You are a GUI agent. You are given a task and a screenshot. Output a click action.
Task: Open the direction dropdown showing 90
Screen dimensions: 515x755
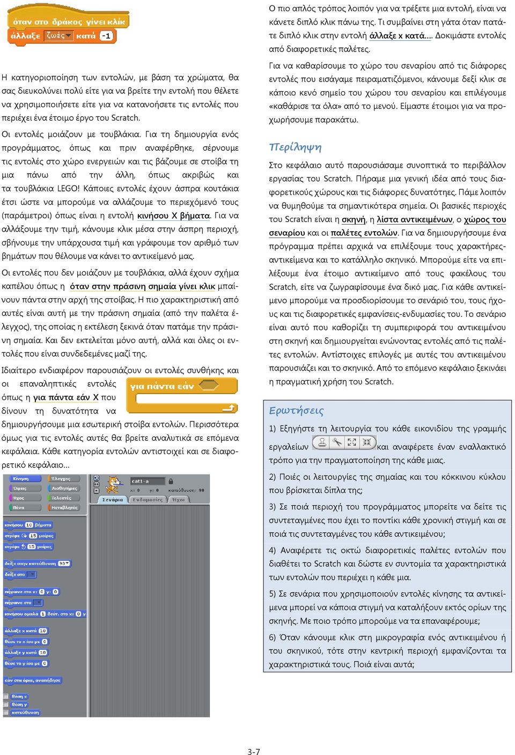(64, 564)
